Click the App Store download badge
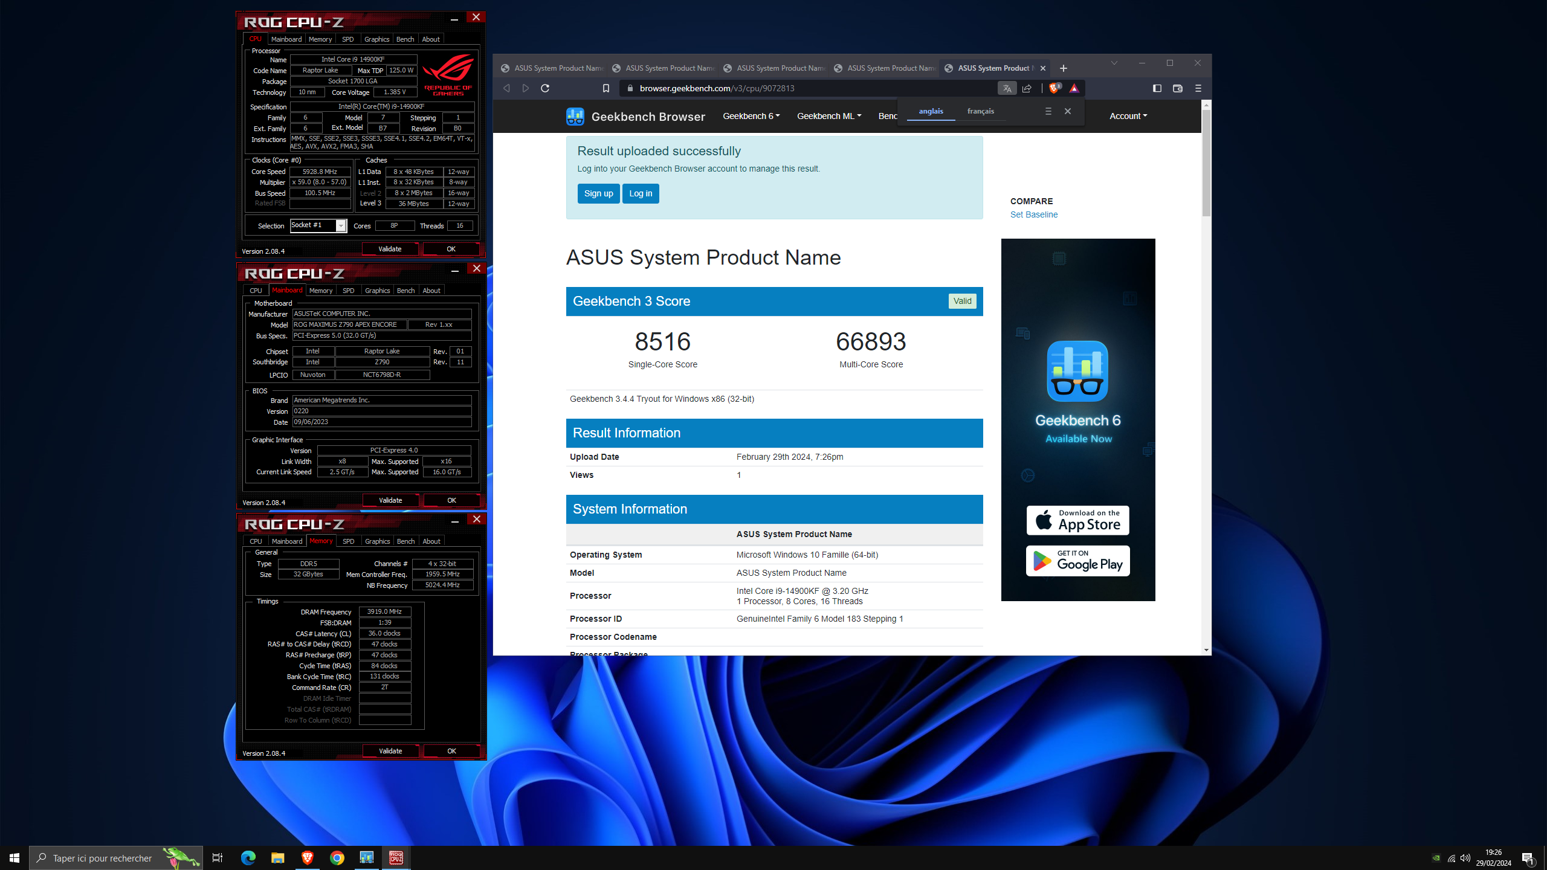The width and height of the screenshot is (1547, 870). pyautogui.click(x=1078, y=520)
